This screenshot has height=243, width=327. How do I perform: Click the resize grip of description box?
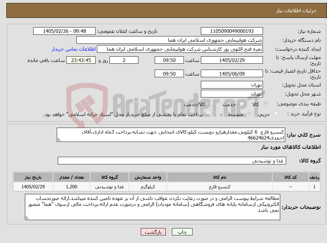(x=59, y=140)
